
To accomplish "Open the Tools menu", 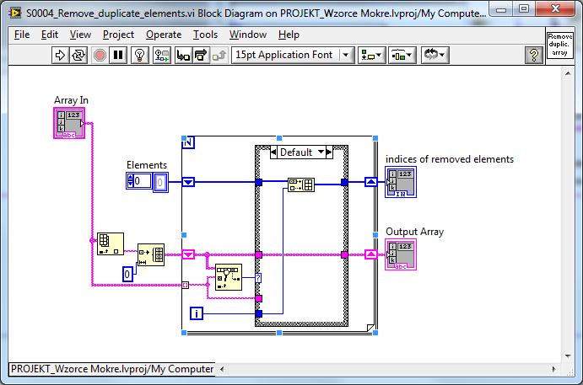I will pos(205,35).
